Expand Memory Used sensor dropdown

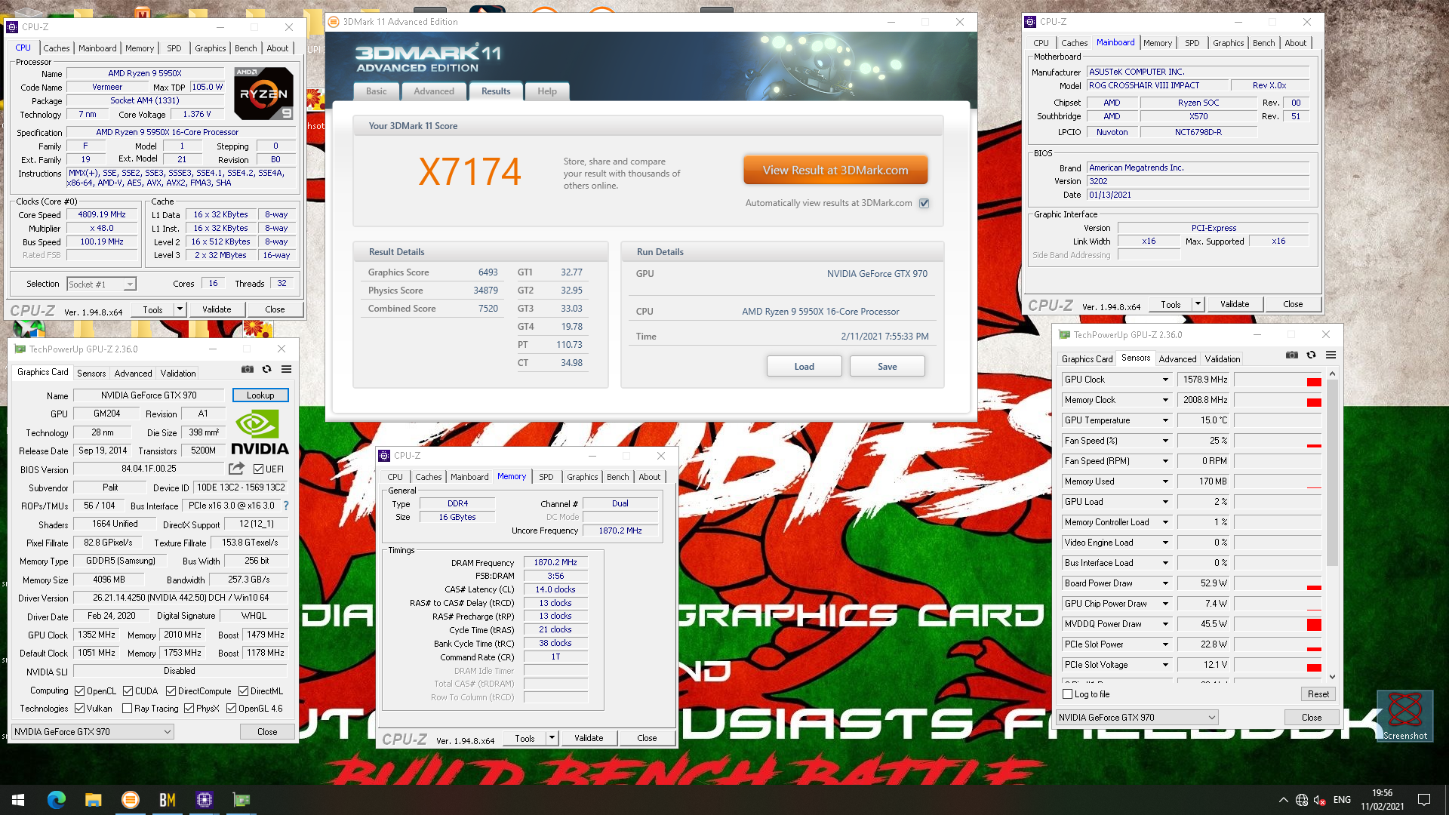1165,481
